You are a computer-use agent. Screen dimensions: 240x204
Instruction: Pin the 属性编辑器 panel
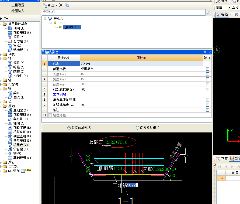click(205, 52)
